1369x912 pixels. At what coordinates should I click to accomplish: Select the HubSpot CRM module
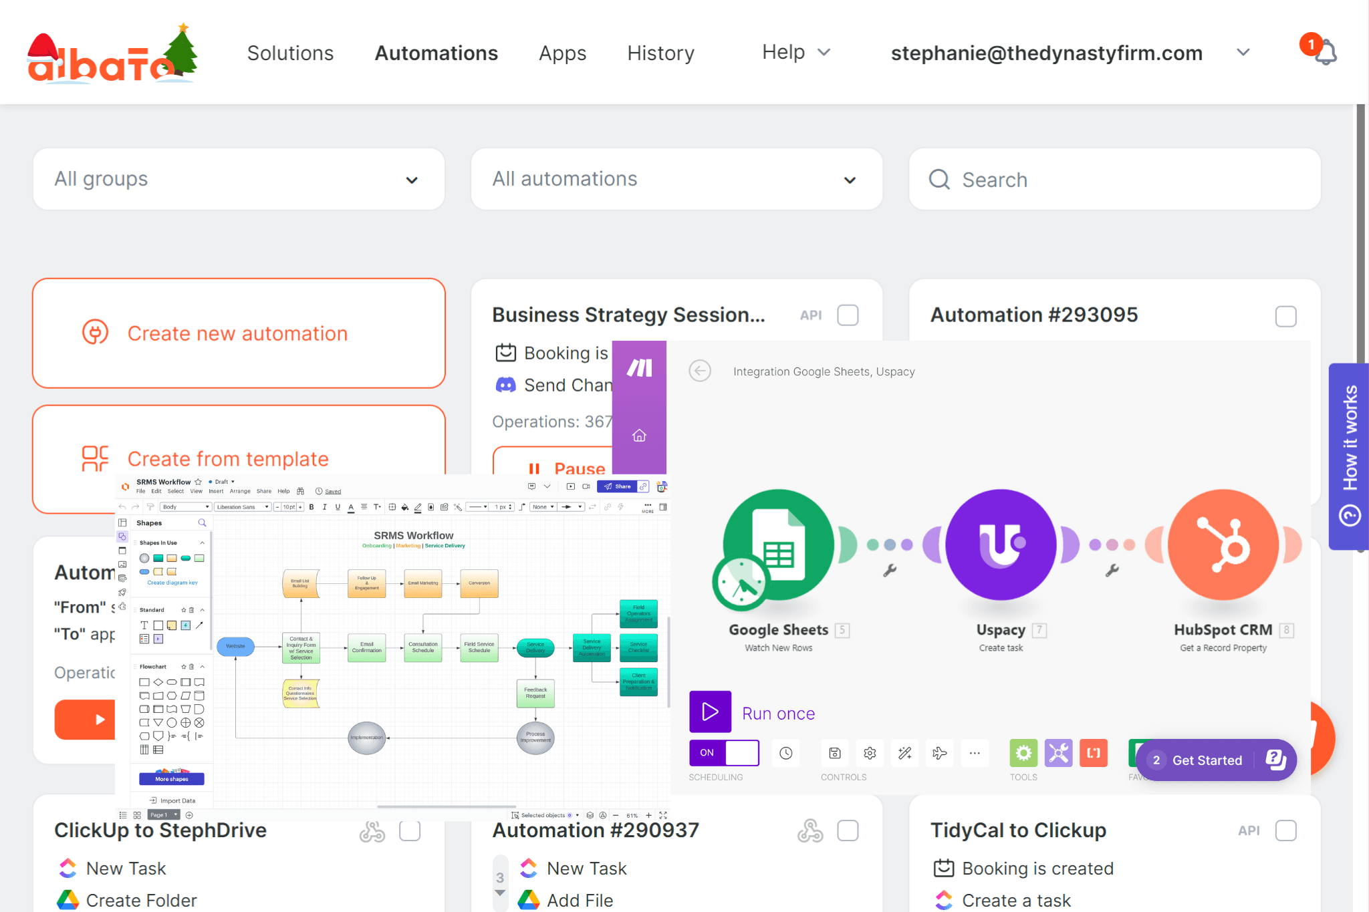point(1223,545)
